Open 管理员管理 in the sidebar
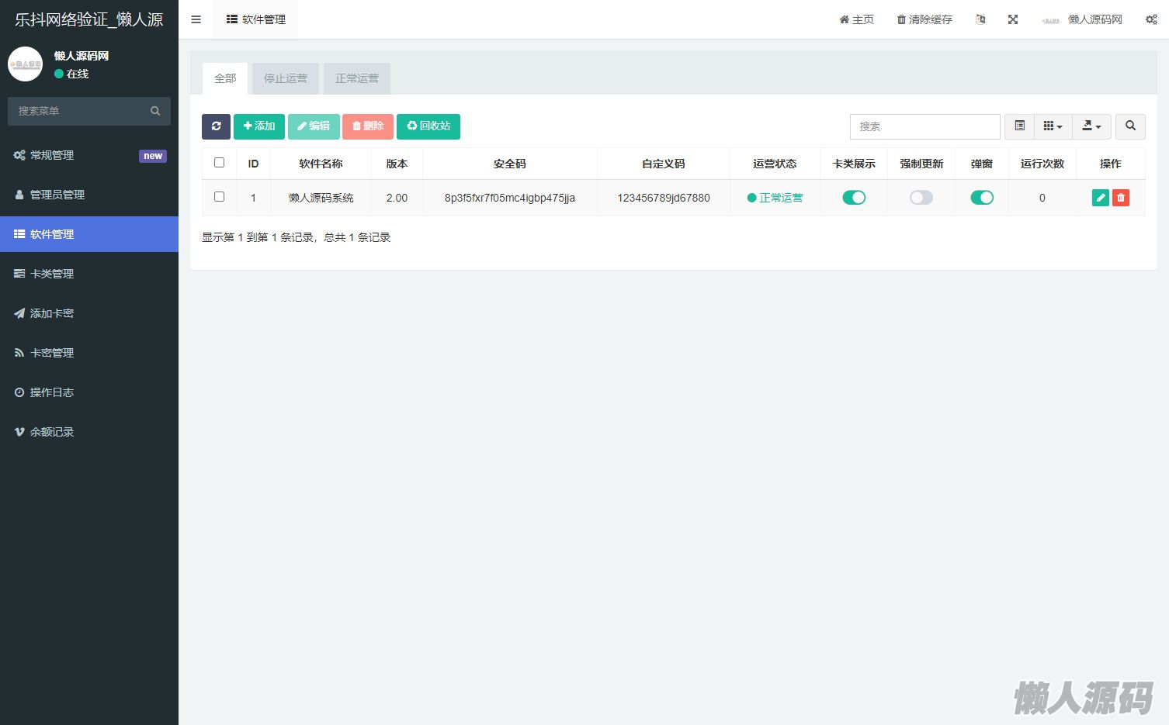 click(x=89, y=195)
